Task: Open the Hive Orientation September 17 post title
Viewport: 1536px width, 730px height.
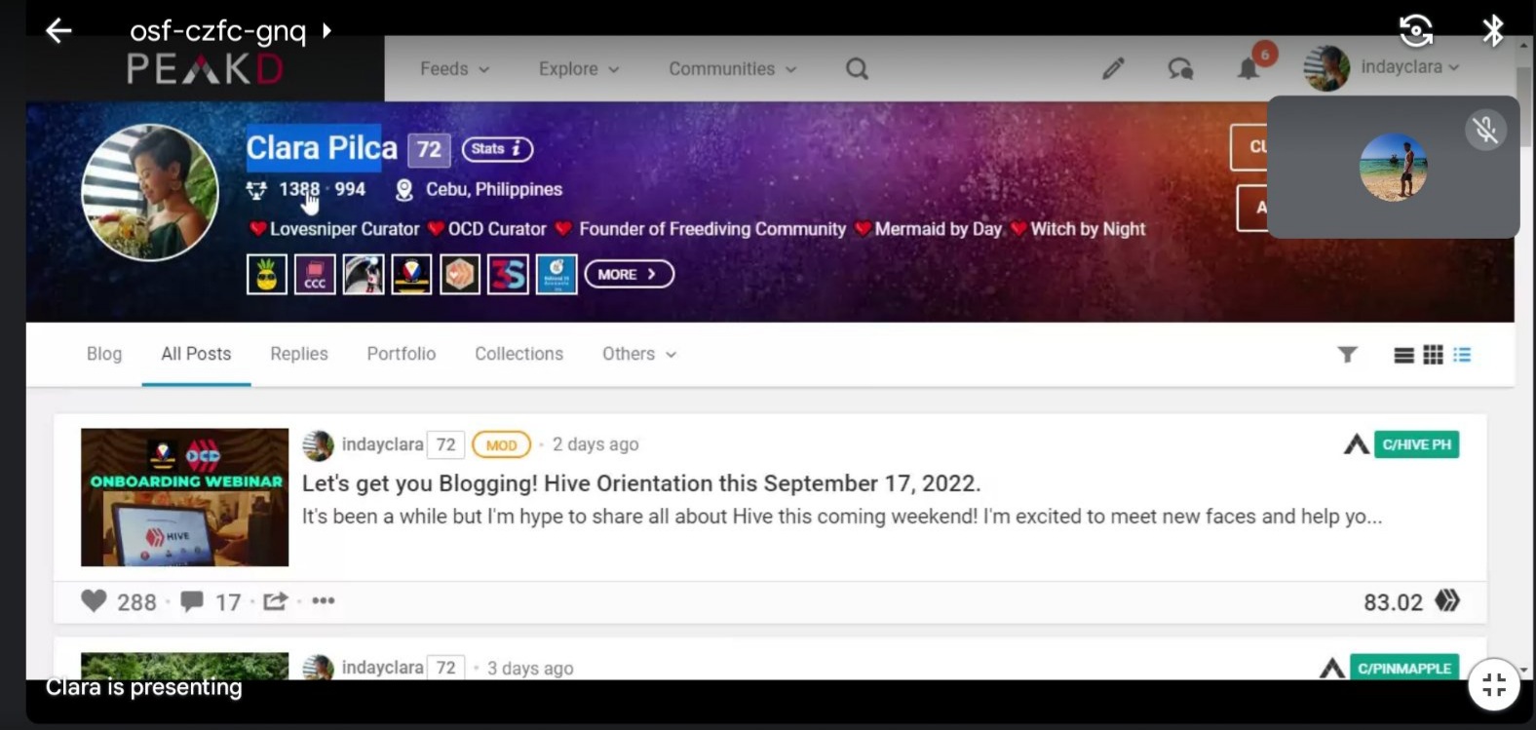Action: tap(641, 483)
